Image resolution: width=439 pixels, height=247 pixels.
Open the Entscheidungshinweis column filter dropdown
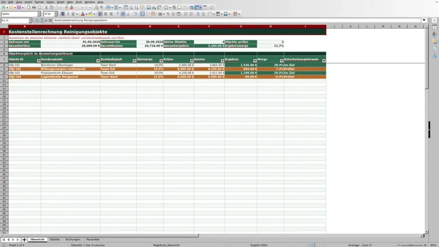coord(324,61)
